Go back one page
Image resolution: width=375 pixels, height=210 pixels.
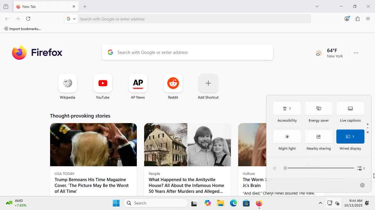7,19
